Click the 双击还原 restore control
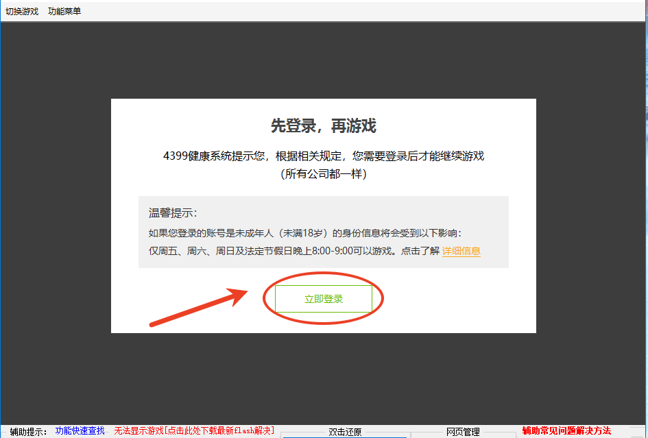The image size is (648, 438). point(345,430)
